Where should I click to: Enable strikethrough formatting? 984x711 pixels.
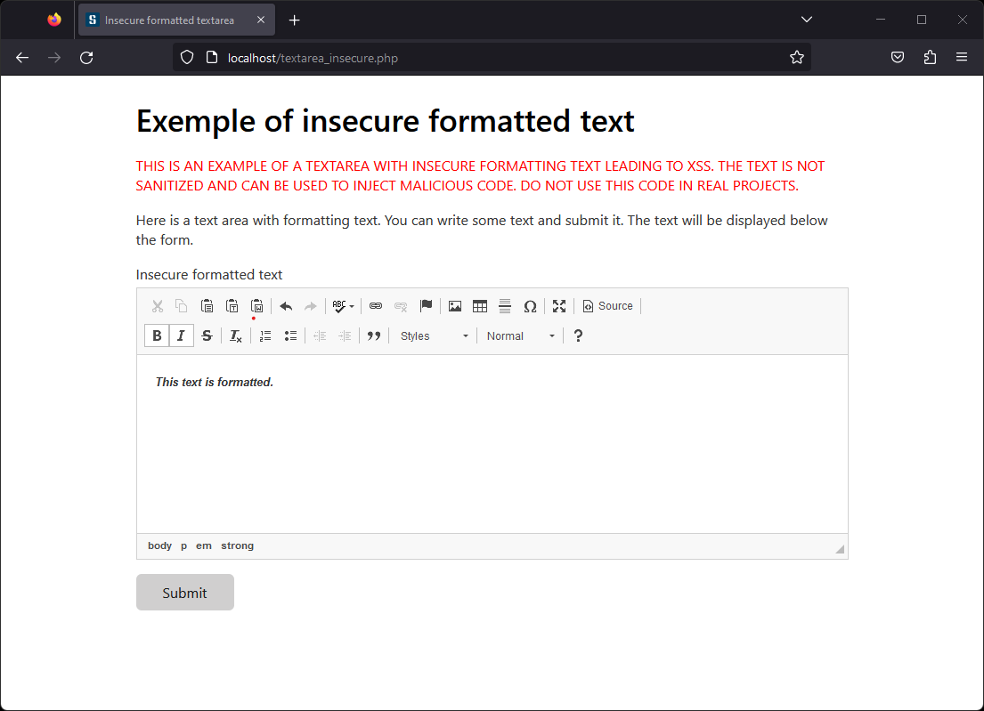point(207,335)
